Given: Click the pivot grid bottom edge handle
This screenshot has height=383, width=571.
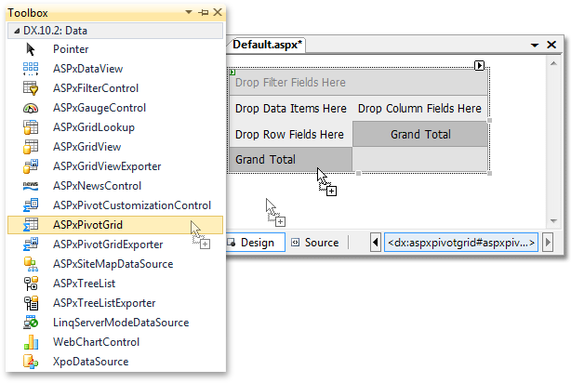Looking at the screenshot, I should [358, 173].
